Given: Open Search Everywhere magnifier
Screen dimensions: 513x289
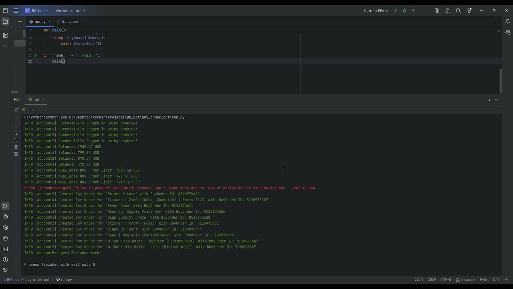Looking at the screenshot, I should (x=458, y=11).
